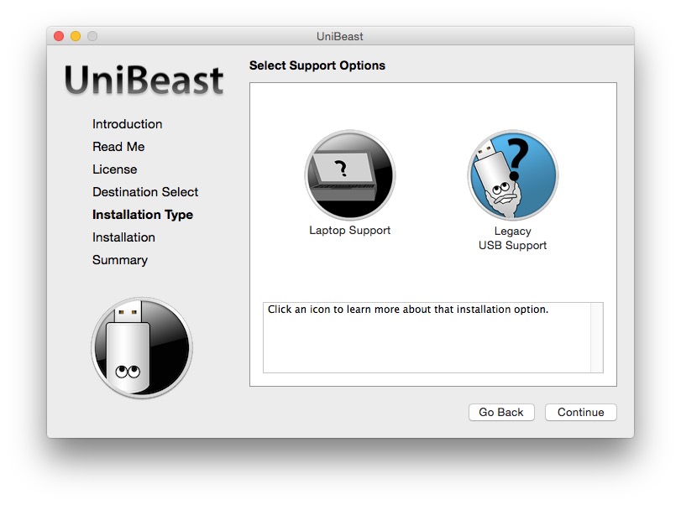Image resolution: width=681 pixels, height=505 pixels.
Task: Click the UniBeast USB drive logo
Action: tap(142, 347)
